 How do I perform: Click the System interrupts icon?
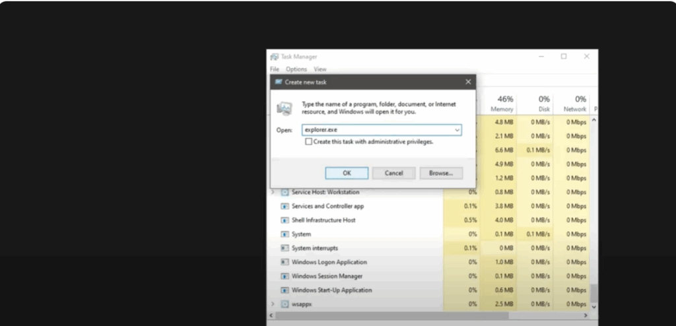coord(285,248)
